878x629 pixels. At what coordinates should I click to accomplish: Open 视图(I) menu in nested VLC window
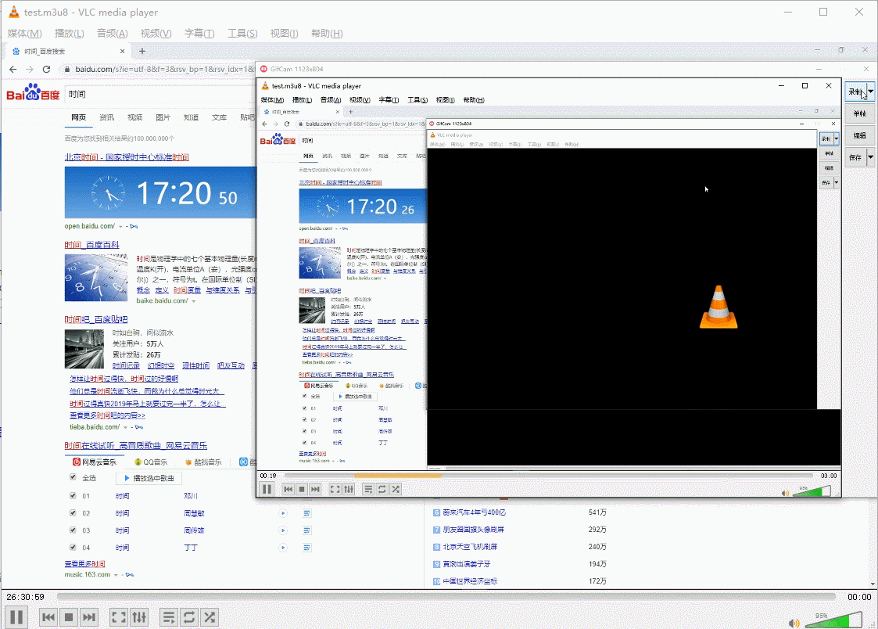pos(445,100)
